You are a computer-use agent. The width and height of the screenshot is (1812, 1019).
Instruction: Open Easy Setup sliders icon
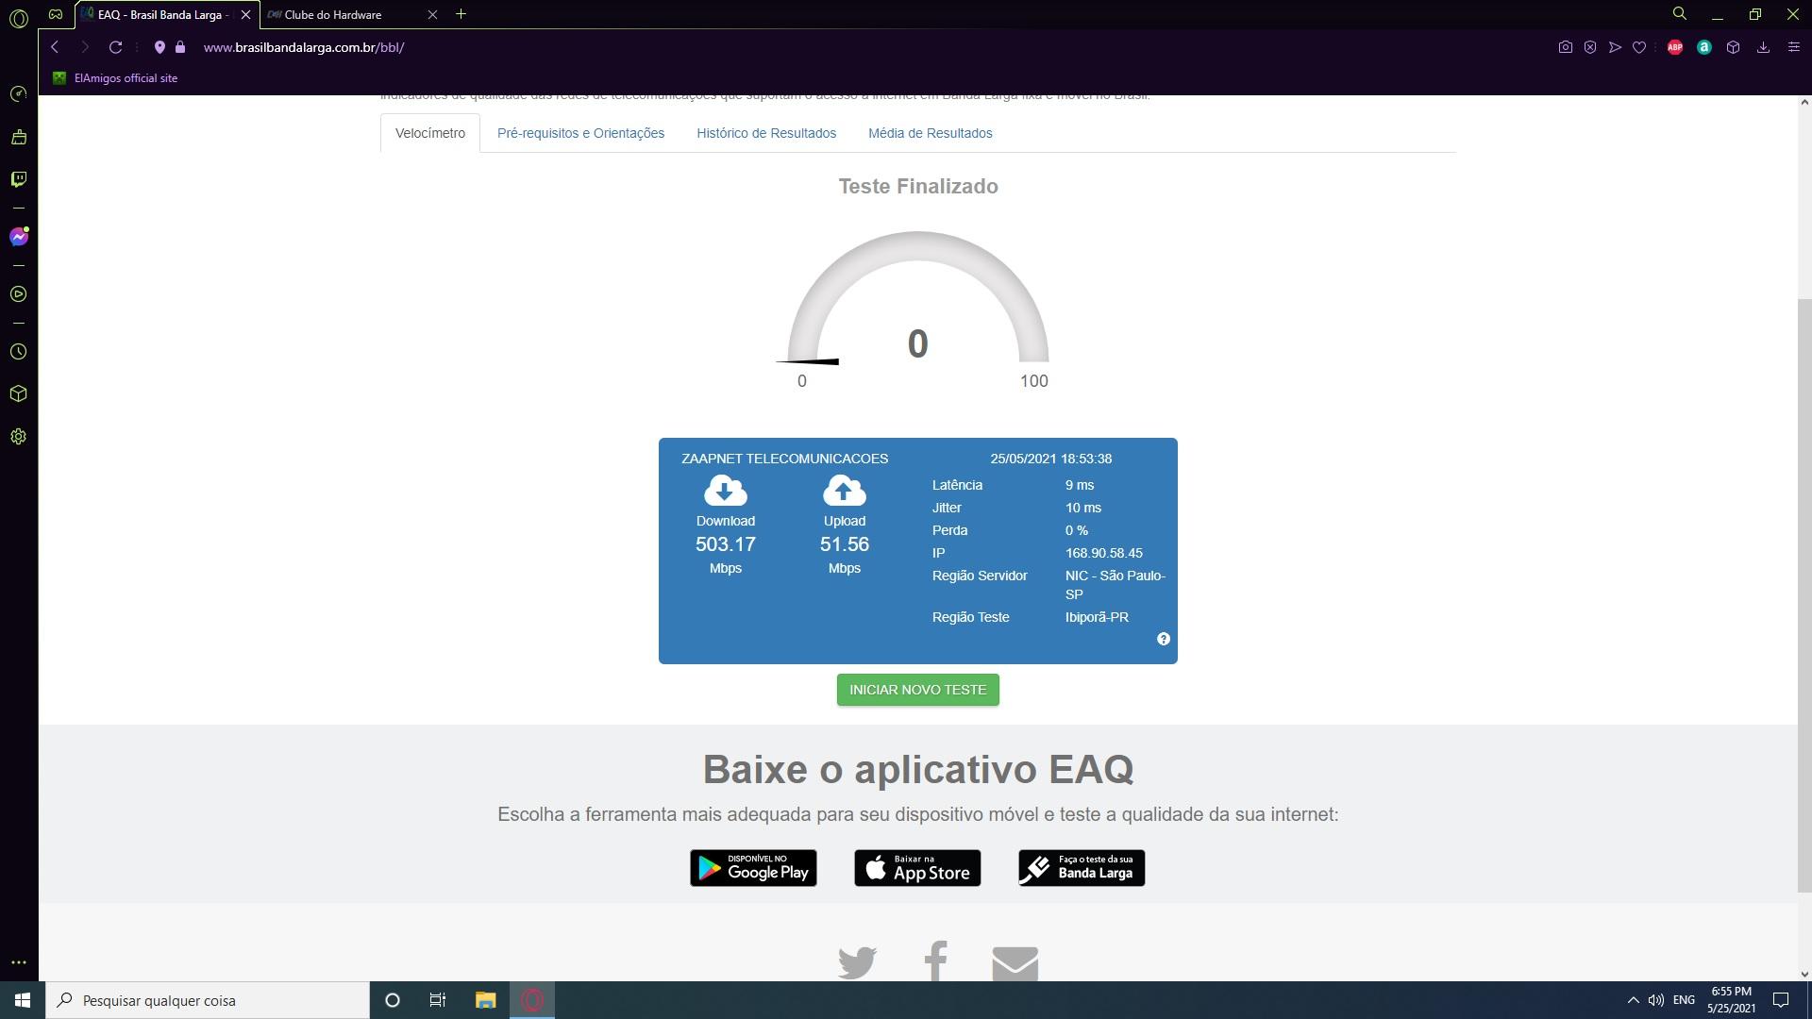pyautogui.click(x=1794, y=47)
